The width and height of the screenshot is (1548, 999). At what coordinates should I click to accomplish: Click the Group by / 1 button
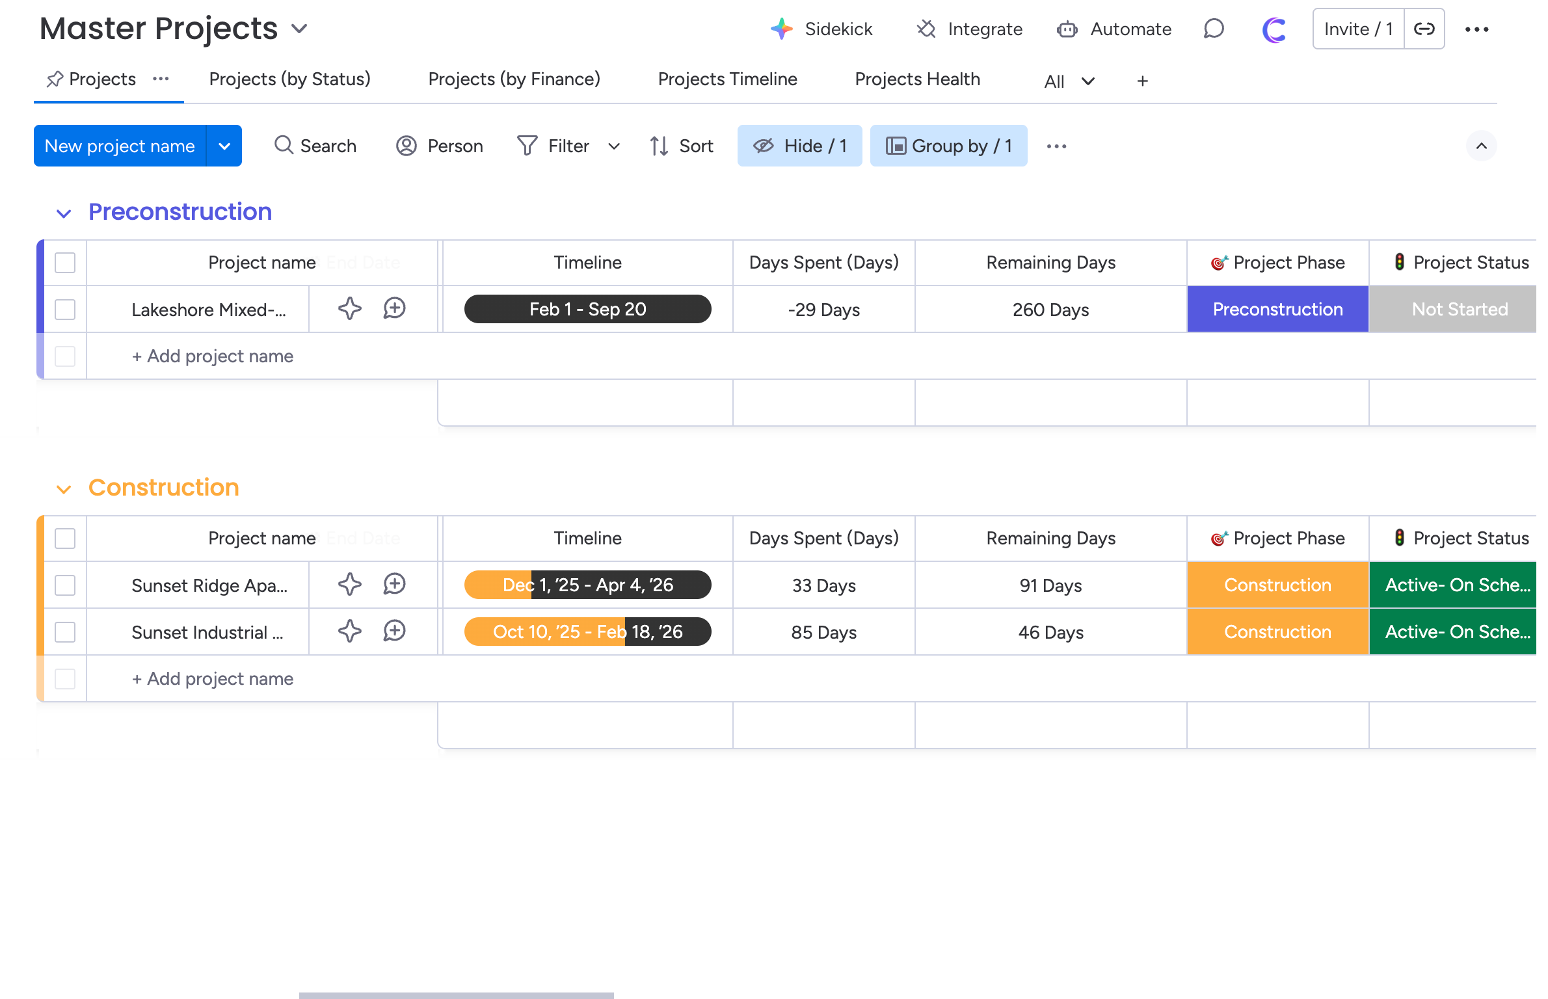coord(948,146)
